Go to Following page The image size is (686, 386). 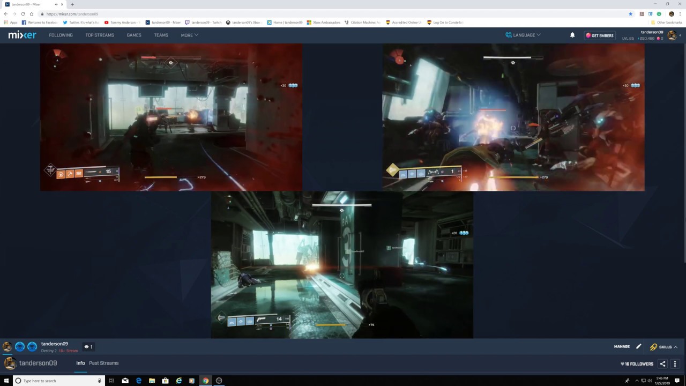(61, 35)
